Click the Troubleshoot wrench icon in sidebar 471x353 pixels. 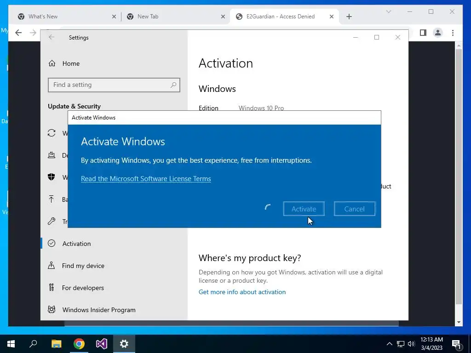pyautogui.click(x=52, y=221)
